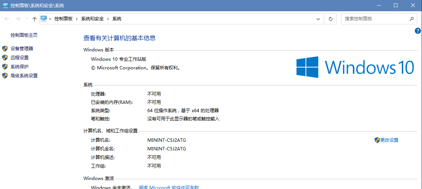Click the 计算机描述: label
This screenshot has height=189, width=422.
103,157
